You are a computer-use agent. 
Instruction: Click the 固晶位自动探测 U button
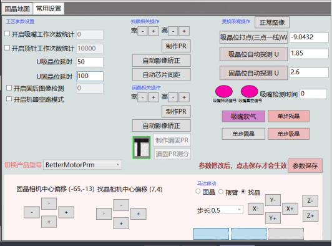click(x=253, y=73)
